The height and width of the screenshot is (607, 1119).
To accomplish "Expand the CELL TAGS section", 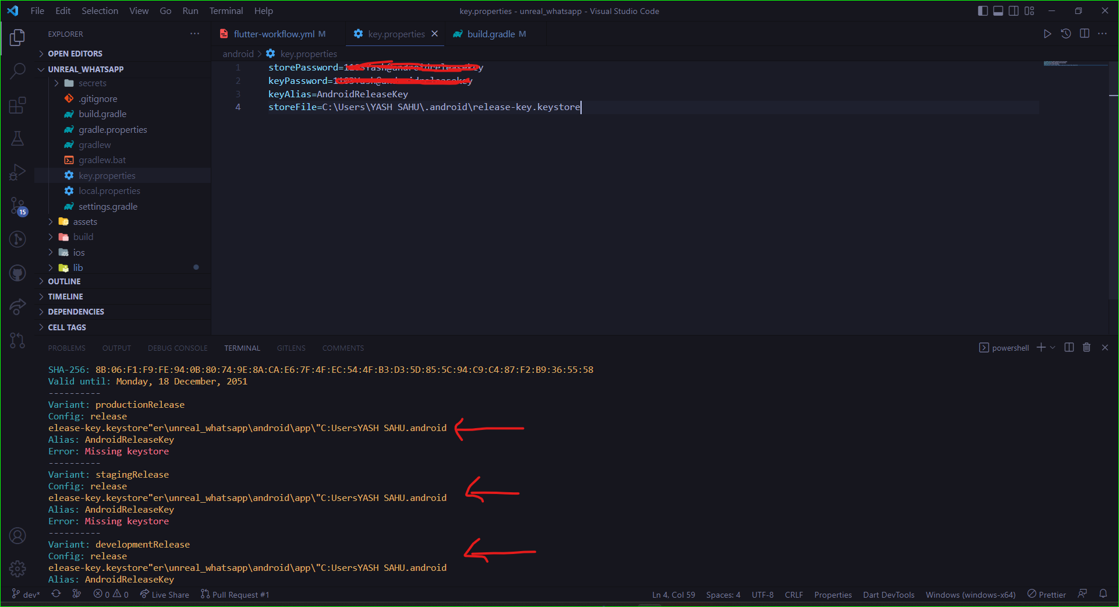I will coord(122,327).
